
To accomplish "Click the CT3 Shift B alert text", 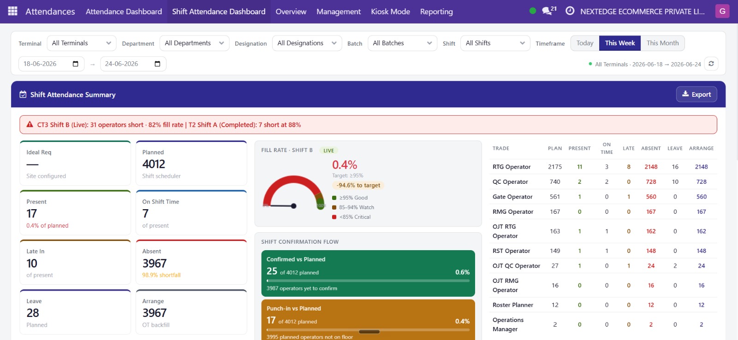I will [169, 125].
